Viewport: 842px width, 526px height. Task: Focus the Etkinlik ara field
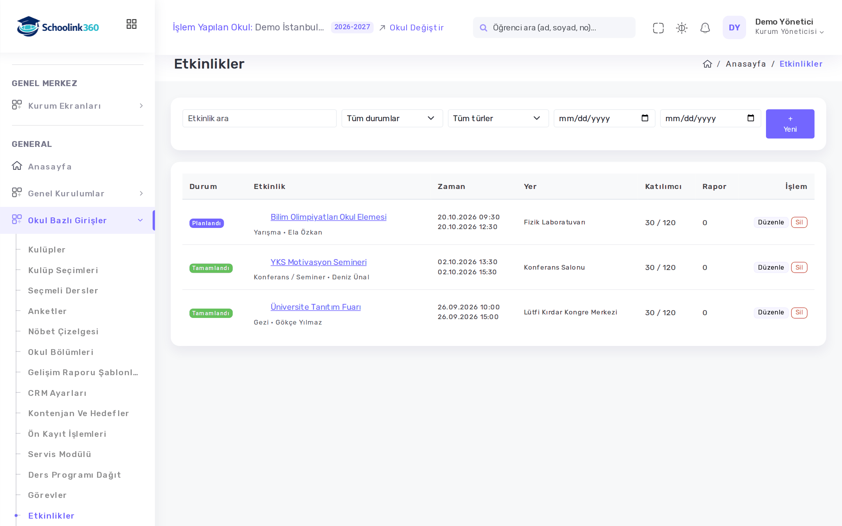(259, 118)
